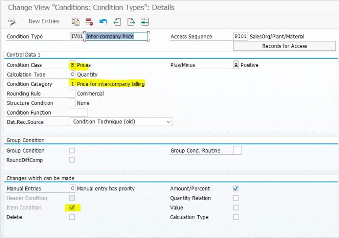Image resolution: width=339 pixels, height=238 pixels.
Task: Click the Display/Change toggle glasses icon
Action: click(x=12, y=21)
